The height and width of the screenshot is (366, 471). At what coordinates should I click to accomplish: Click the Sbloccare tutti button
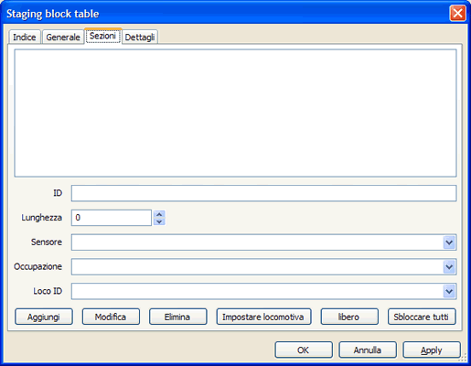pos(422,317)
